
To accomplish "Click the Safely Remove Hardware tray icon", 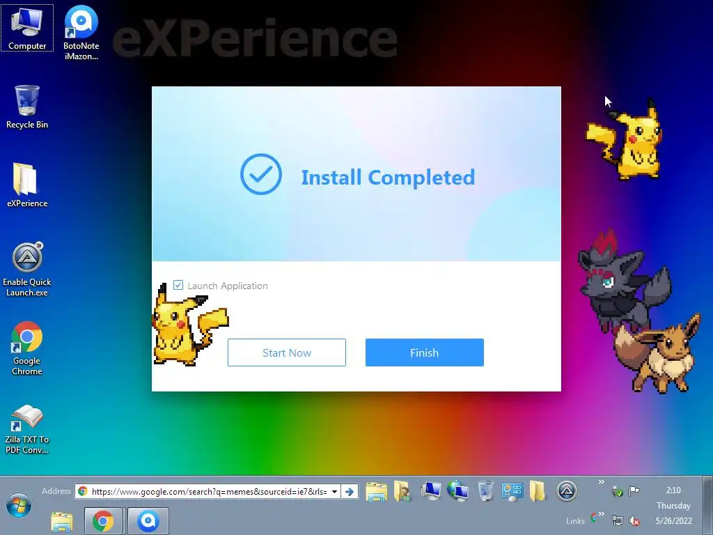I will click(x=617, y=491).
